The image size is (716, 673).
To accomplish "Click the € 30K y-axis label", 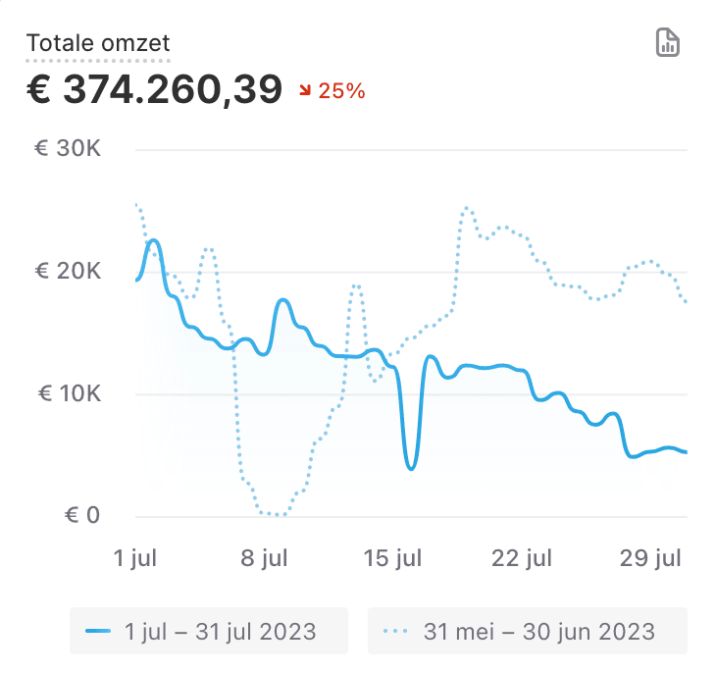I will pyautogui.click(x=68, y=149).
